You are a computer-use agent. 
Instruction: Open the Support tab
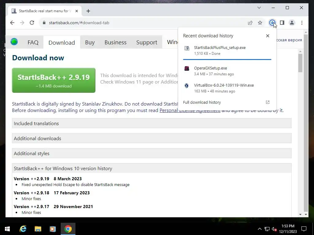147,42
